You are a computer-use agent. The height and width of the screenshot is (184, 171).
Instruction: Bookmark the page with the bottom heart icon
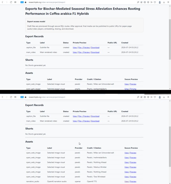[x=155, y=97]
